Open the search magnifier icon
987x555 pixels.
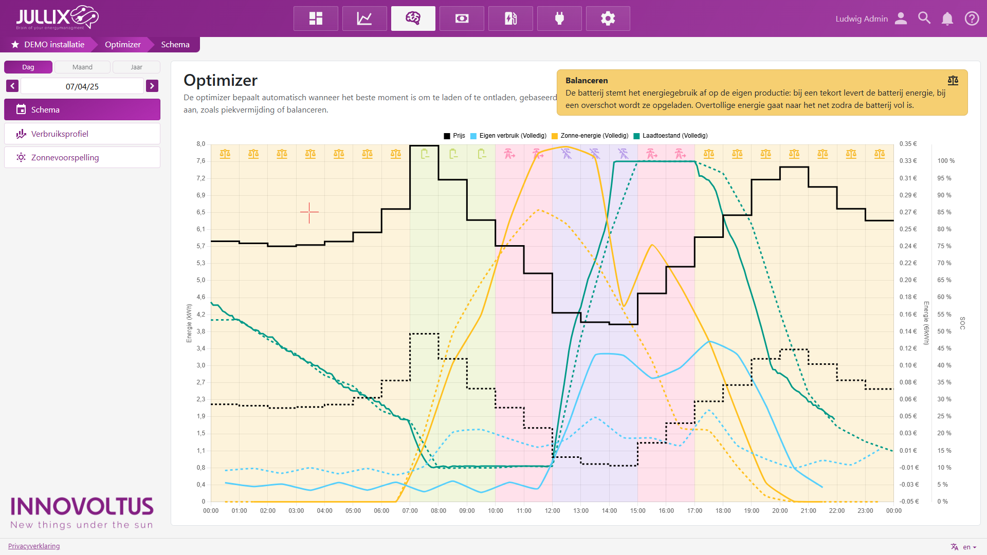[924, 18]
